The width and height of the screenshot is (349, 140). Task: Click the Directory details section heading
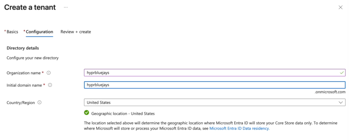point(23,48)
